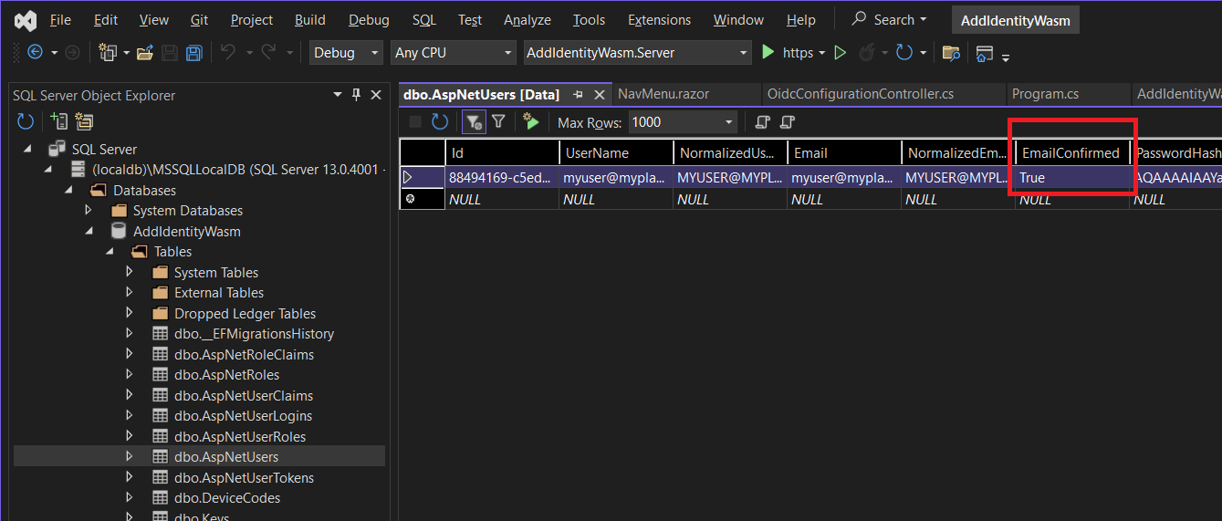Expand the System Tables folder
Screen dimensions: 1222x521
coord(130,272)
